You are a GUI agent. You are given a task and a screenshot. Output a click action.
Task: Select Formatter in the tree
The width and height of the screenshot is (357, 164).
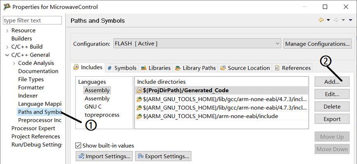(31, 88)
